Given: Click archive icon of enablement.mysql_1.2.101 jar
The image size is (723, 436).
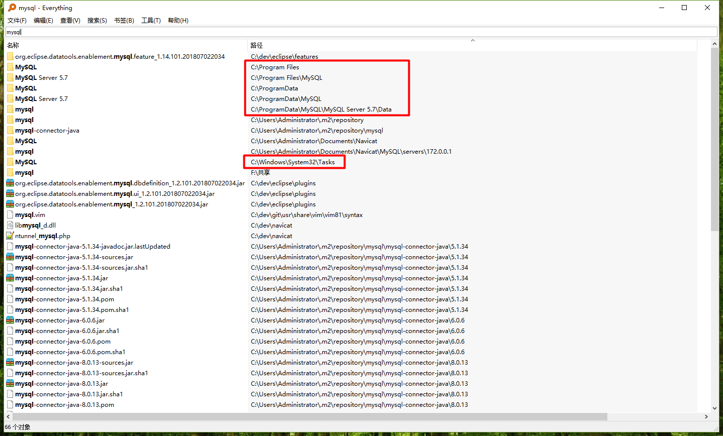Looking at the screenshot, I should pos(10,204).
